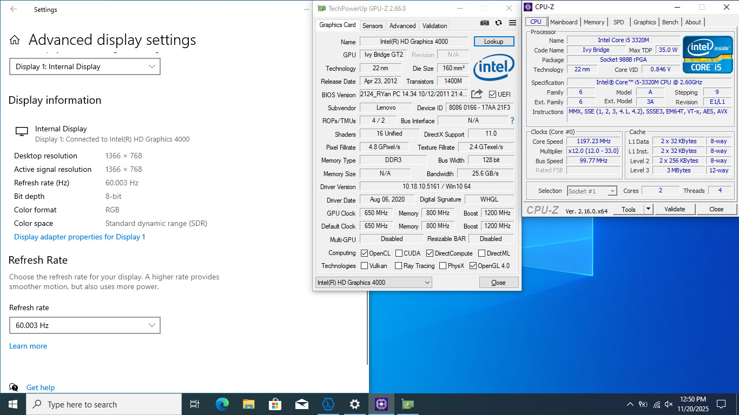Open the Mainboard tab in CPU-Z

pos(564,22)
